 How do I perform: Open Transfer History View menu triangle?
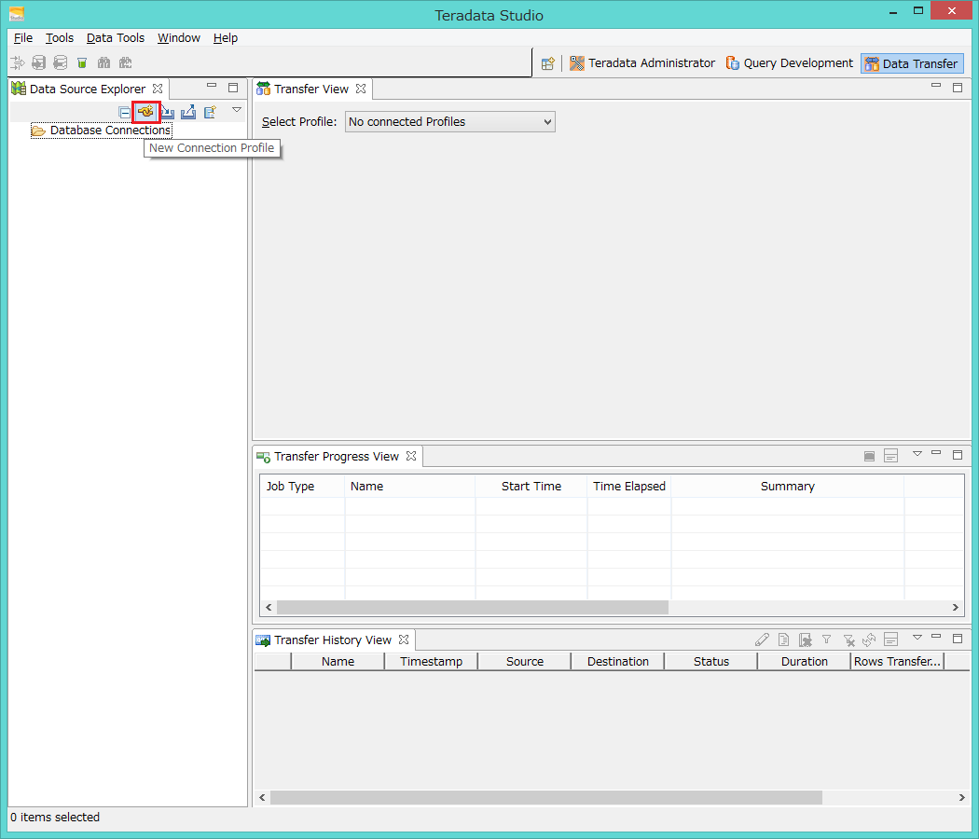(x=917, y=638)
